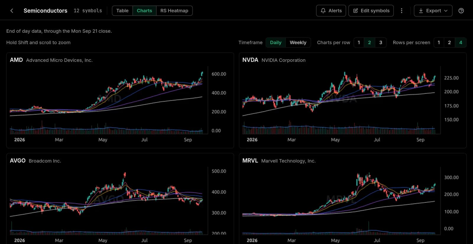
Task: Open the Alerts bell button
Action: 331,11
